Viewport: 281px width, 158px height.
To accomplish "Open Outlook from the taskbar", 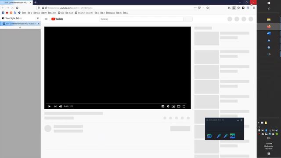I will 269,33.
